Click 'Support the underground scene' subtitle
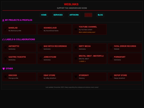The width and height of the screenshot is (144, 108). [72, 8]
